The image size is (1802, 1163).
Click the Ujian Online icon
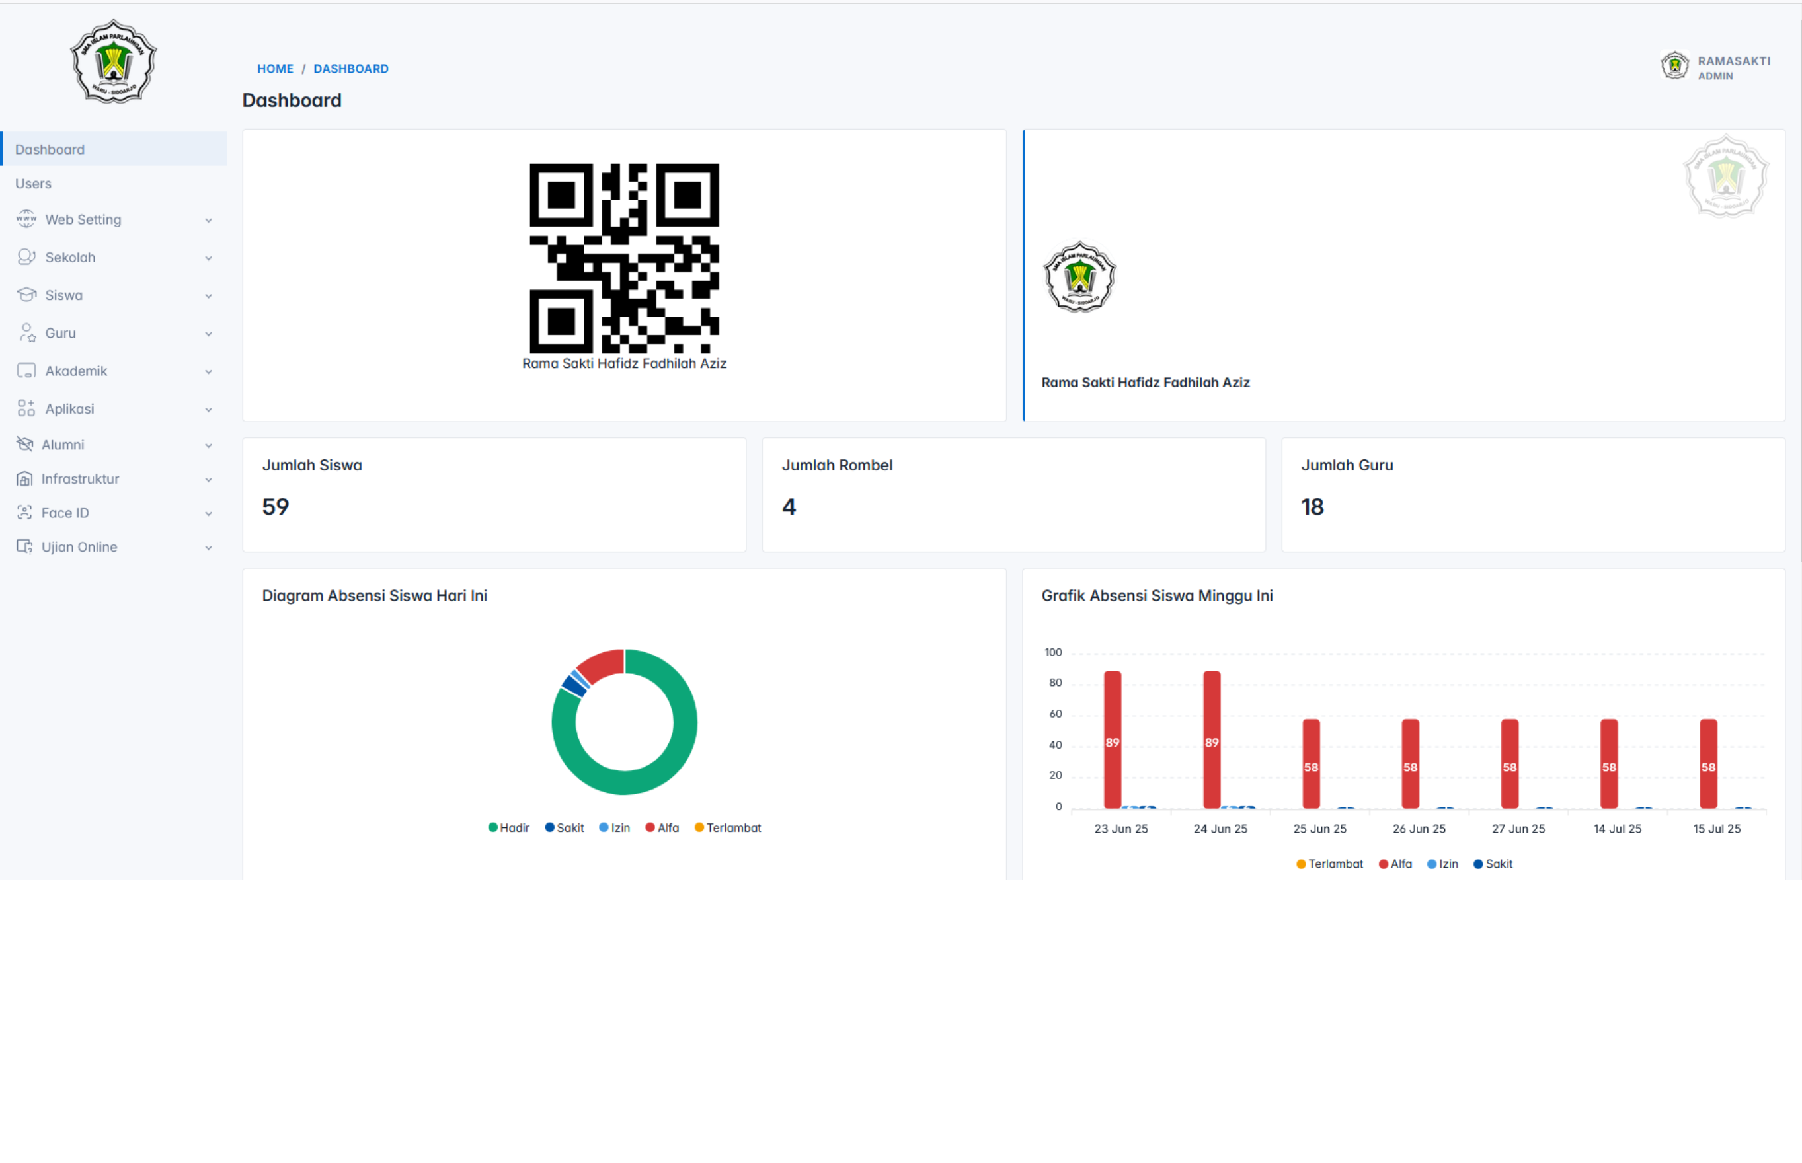[25, 546]
